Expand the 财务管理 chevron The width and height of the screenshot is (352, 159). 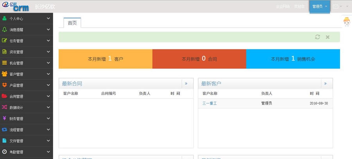pyautogui.click(x=48, y=118)
